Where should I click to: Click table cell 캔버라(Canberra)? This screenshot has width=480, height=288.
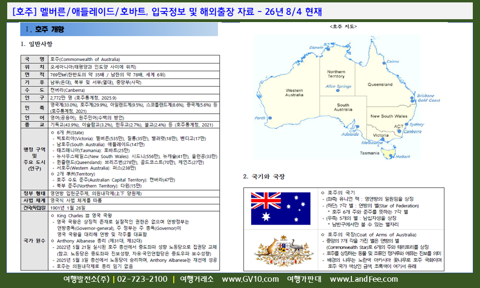click(x=134, y=90)
